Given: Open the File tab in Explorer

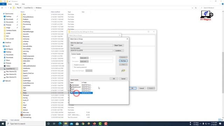Looking at the screenshot, I should click(3, 4).
